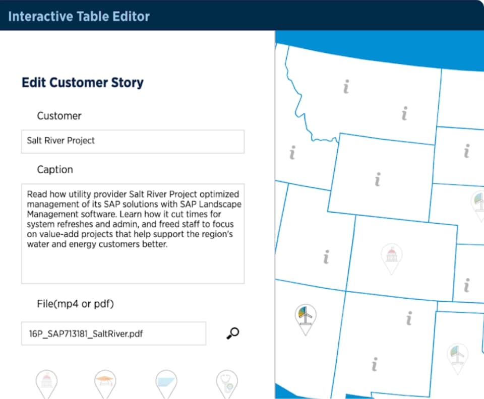Viewport: 484px width, 399px height.
Task: Click the Edit Customer Story heading
Action: point(82,82)
